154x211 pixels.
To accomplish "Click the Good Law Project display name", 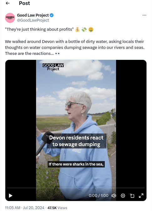I will [33, 15].
